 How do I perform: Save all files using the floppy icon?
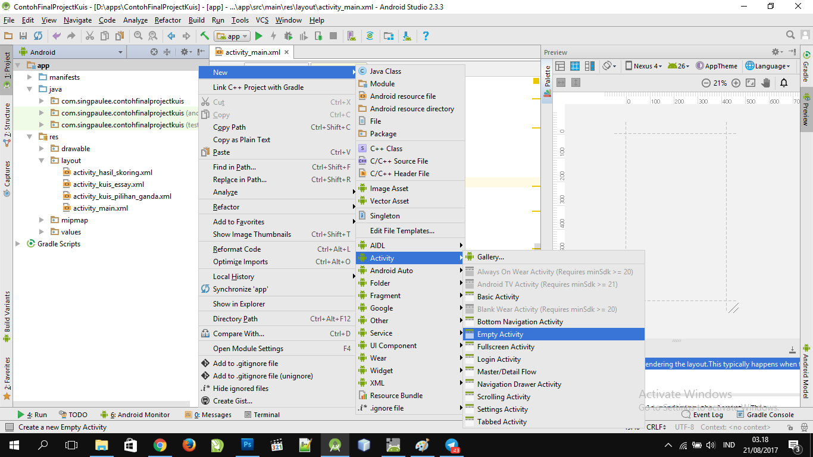(x=23, y=36)
